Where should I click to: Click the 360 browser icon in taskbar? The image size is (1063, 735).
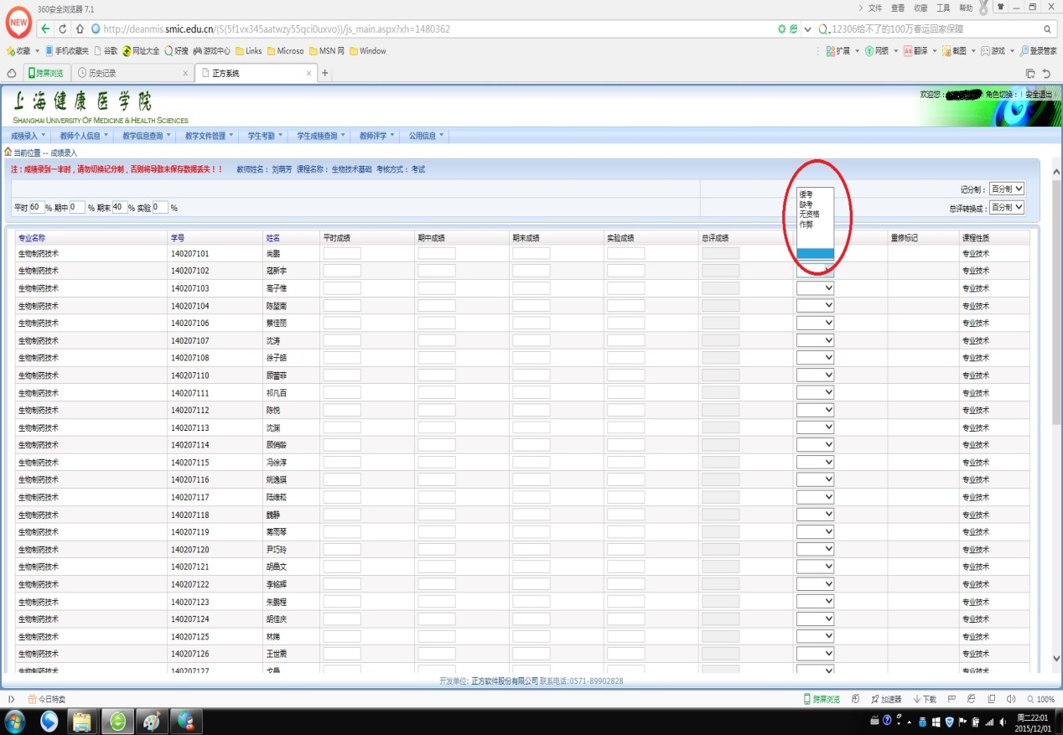(x=117, y=721)
